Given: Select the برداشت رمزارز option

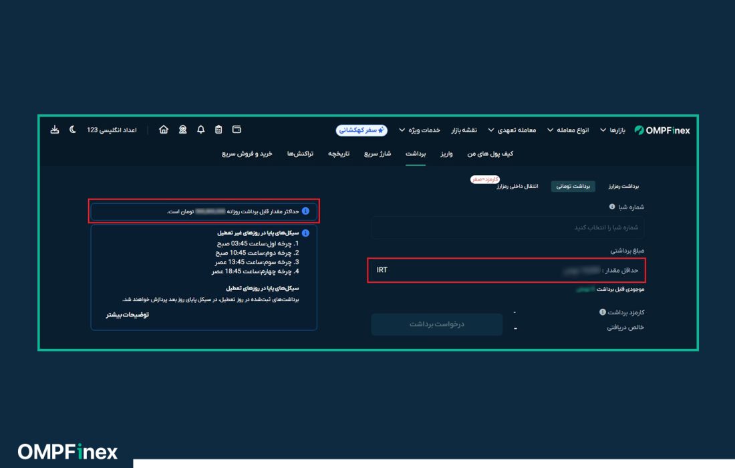Looking at the screenshot, I should coord(623,187).
